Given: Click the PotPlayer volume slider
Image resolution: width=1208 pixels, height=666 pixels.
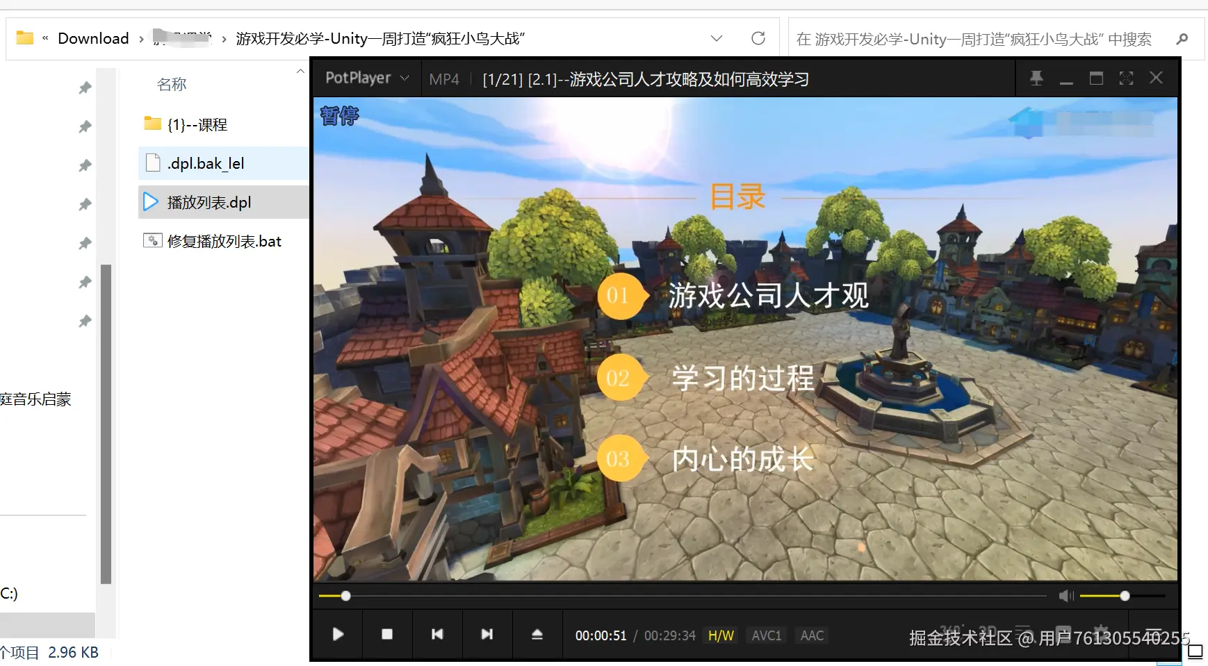Looking at the screenshot, I should [1123, 596].
